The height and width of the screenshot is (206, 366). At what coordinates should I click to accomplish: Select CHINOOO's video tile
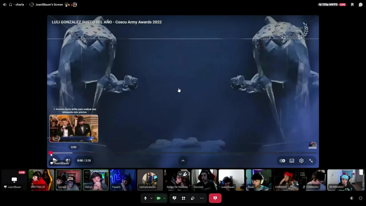(286, 180)
